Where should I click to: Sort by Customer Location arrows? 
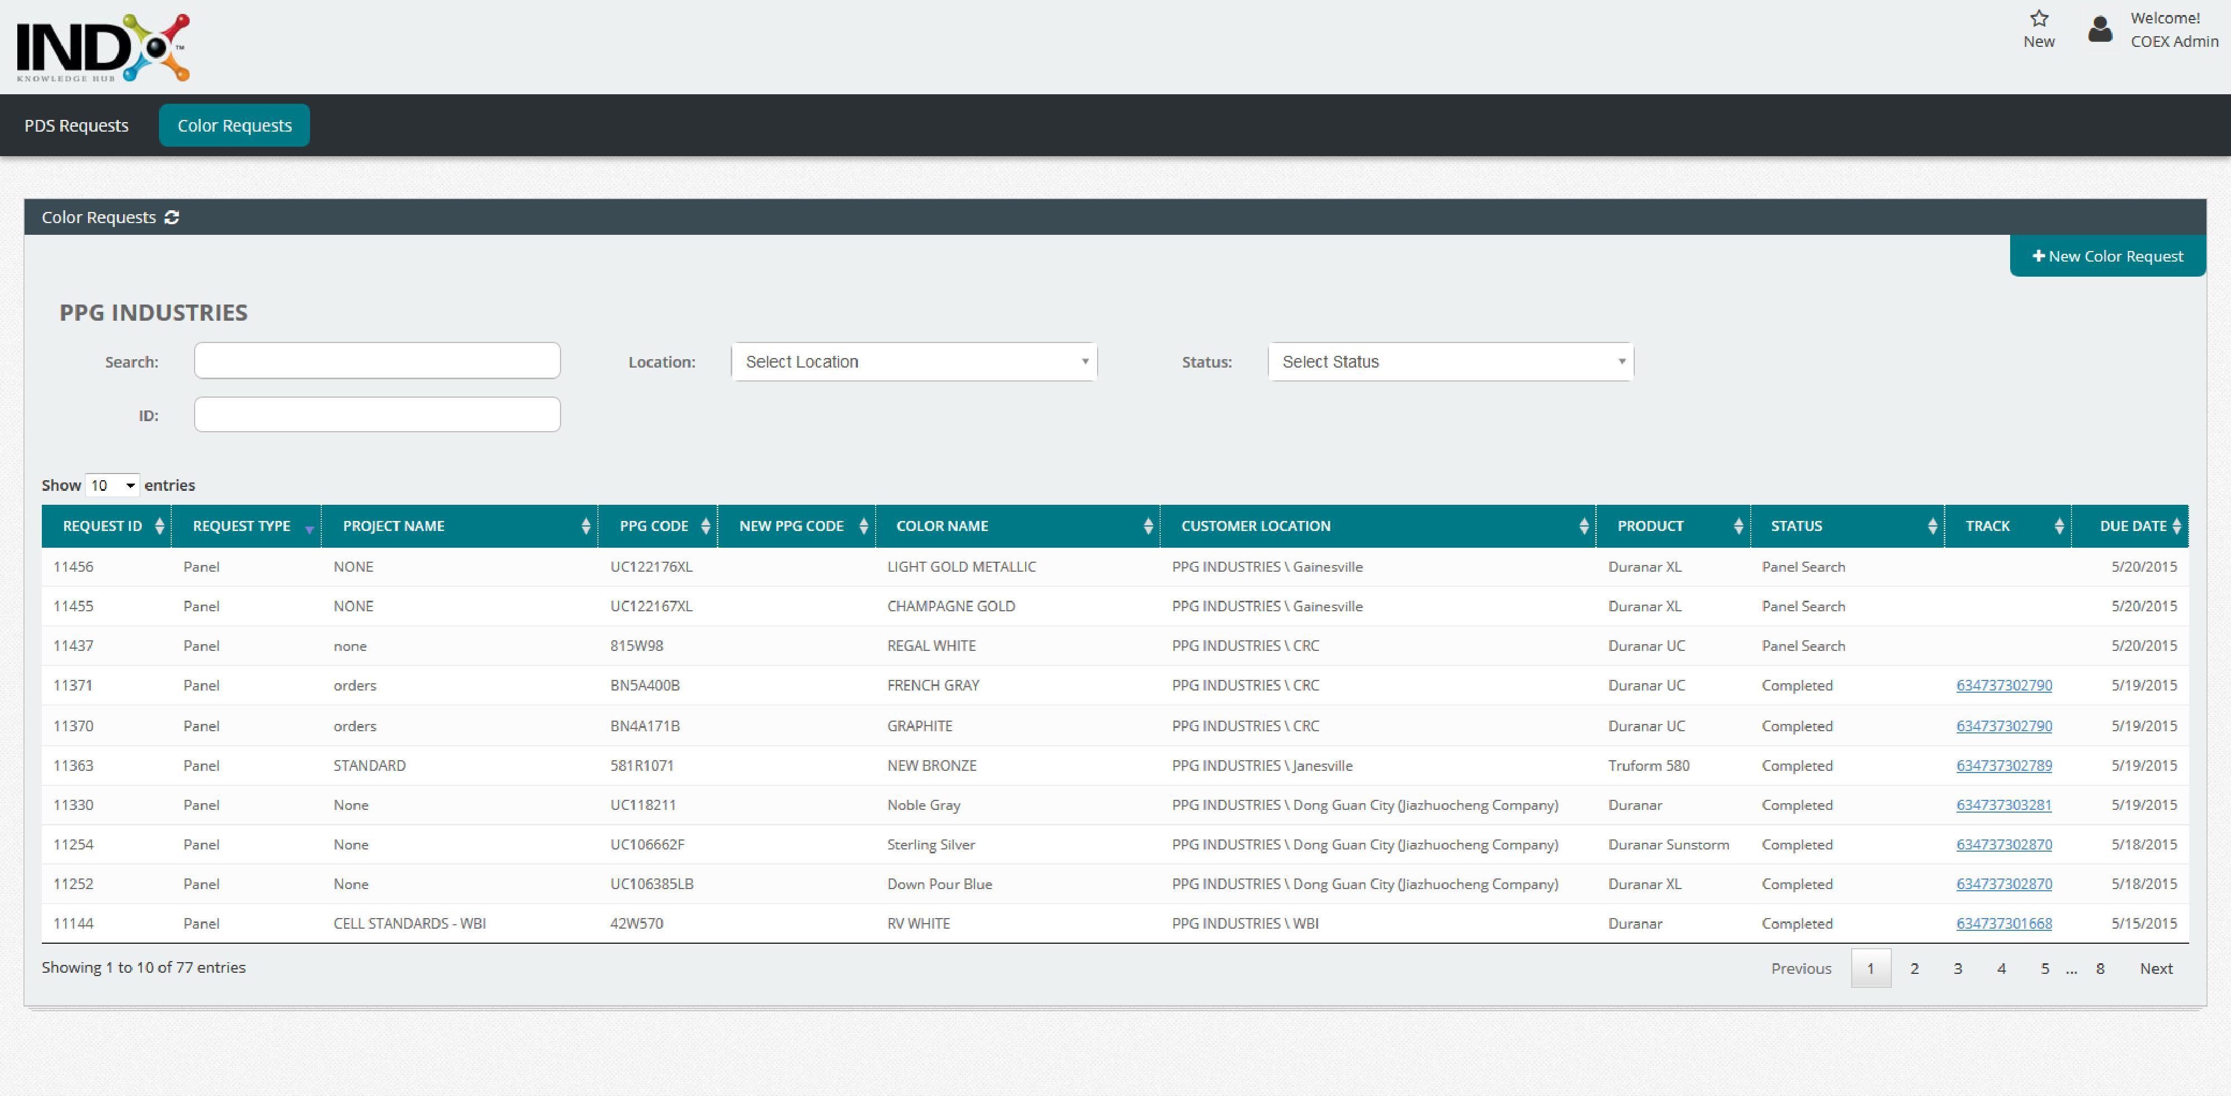(1583, 526)
